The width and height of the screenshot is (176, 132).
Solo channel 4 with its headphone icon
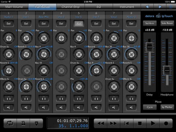tap(61, 98)
